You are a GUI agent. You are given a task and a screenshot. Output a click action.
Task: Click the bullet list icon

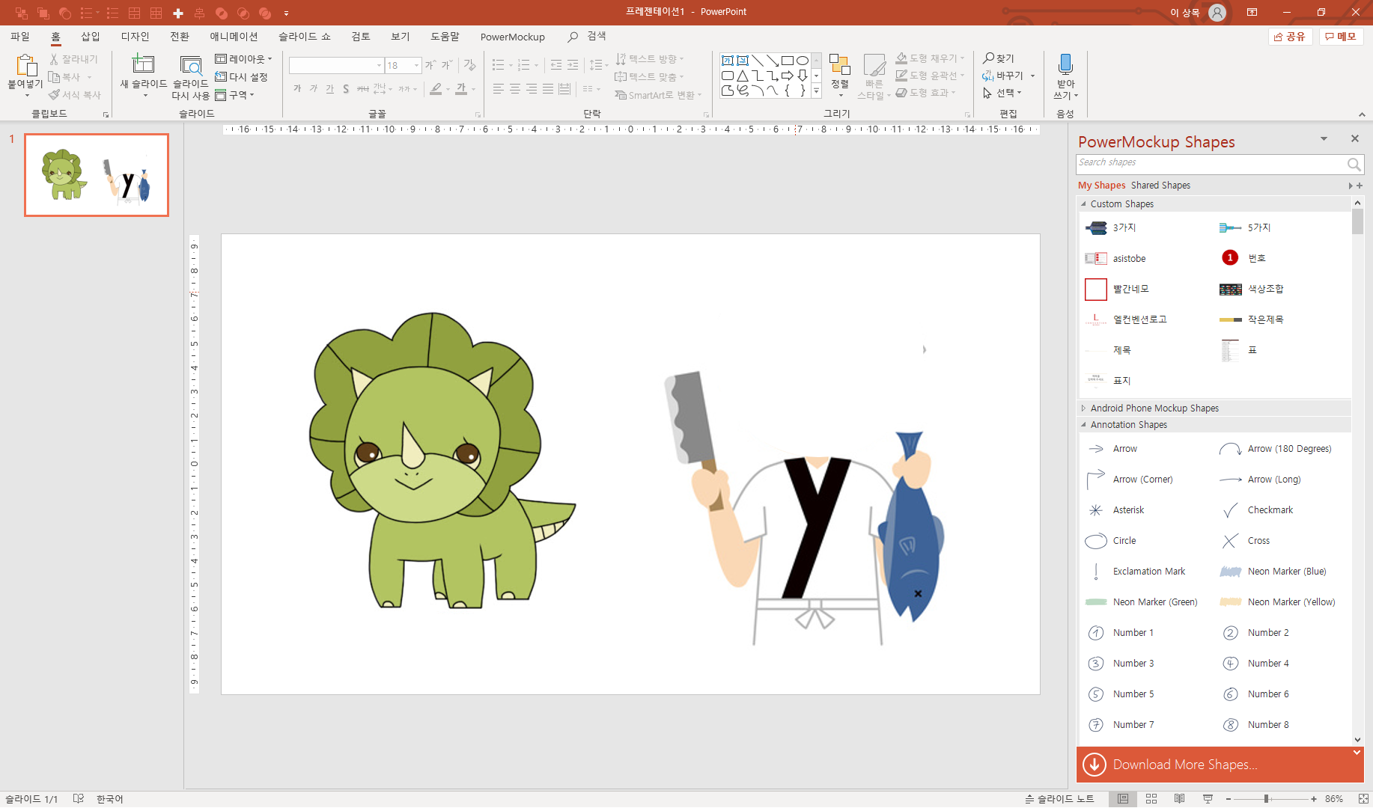499,65
